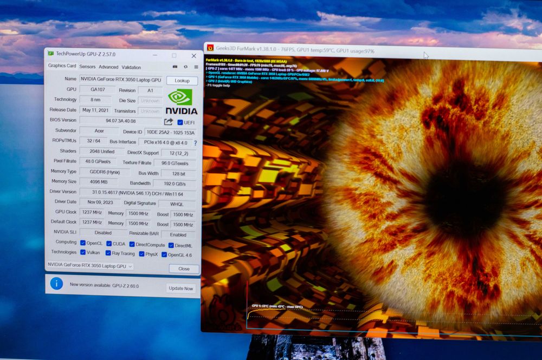
Task: Click the 128 bit Bus Width value
Action: coord(179,174)
